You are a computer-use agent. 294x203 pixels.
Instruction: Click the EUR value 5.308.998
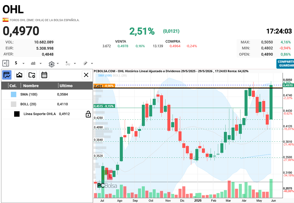point(45,48)
